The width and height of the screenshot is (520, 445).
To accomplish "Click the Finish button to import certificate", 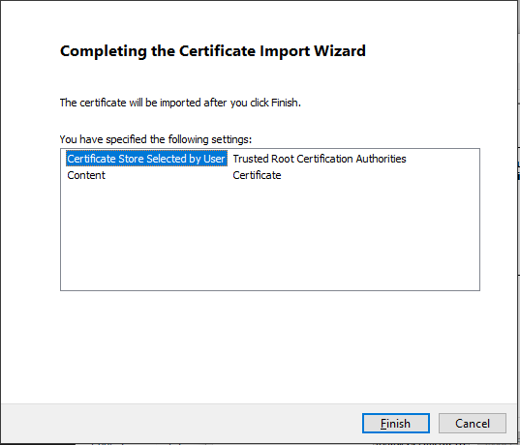I will pos(396,423).
